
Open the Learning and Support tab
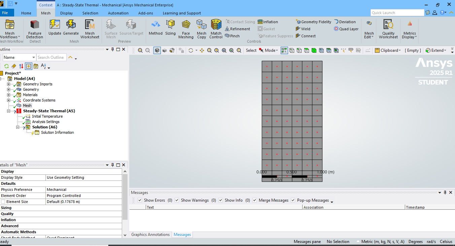[x=182, y=13]
